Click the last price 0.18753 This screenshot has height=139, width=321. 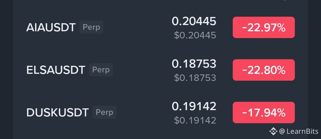point(194,64)
